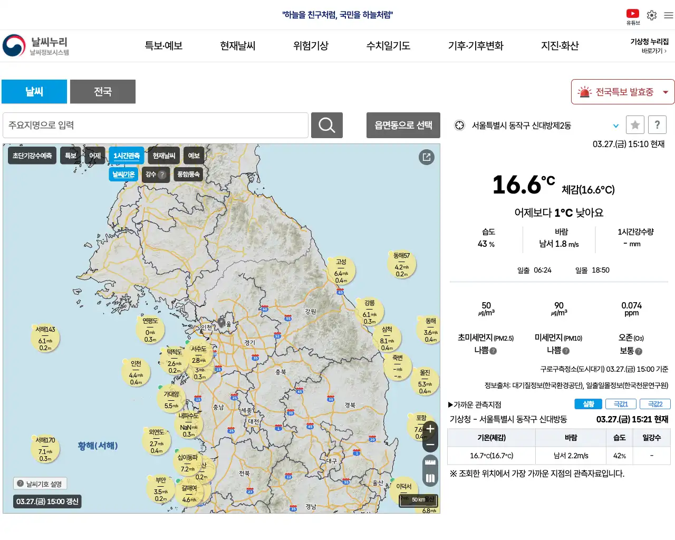Toggle the 날씨기온 layer on the map
This screenshot has height=540, width=675.
click(123, 174)
